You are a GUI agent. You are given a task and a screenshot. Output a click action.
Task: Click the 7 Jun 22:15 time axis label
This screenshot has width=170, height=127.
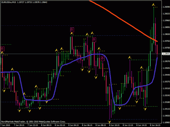[x=33, y=125]
